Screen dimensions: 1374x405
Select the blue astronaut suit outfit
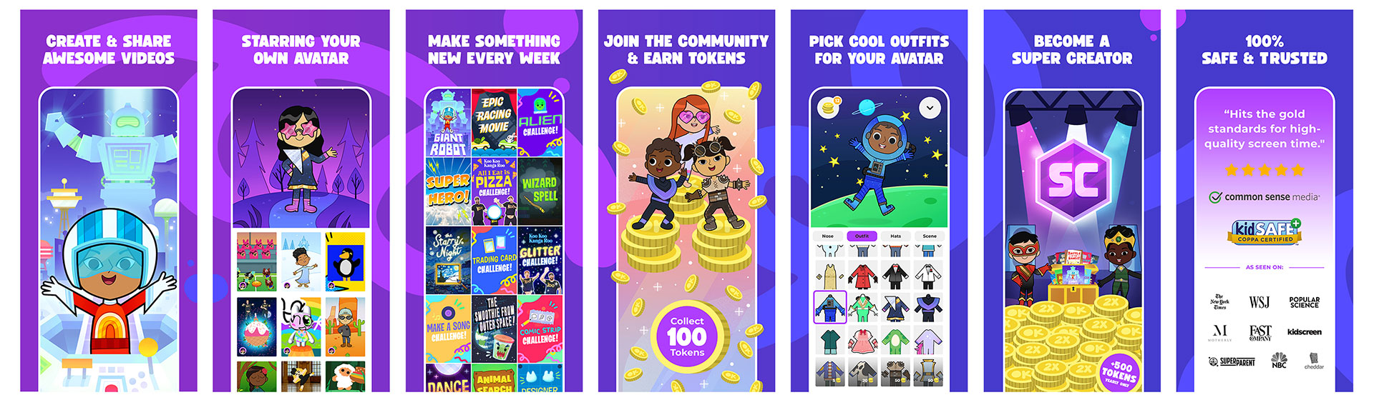829,307
